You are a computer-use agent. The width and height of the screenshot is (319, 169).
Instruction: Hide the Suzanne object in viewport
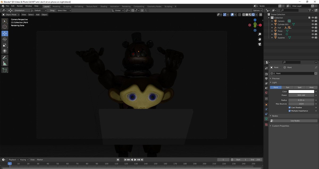click(x=313, y=37)
